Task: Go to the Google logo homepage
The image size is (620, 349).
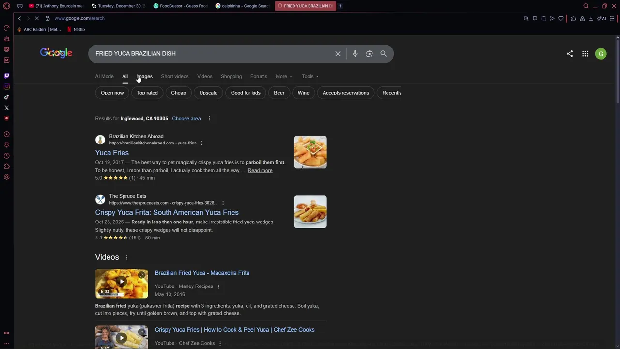Action: pyautogui.click(x=56, y=53)
